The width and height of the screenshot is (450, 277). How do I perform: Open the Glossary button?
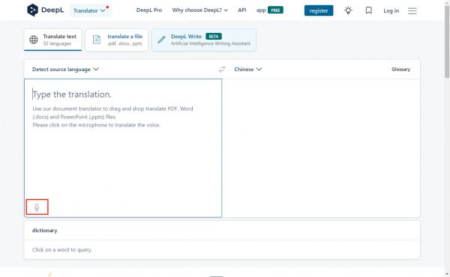click(x=400, y=70)
